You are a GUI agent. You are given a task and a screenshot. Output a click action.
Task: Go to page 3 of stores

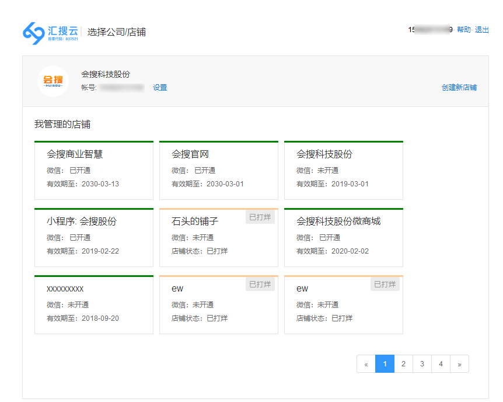422,363
